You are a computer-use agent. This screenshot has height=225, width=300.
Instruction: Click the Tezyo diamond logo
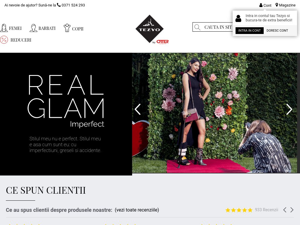pyautogui.click(x=150, y=29)
